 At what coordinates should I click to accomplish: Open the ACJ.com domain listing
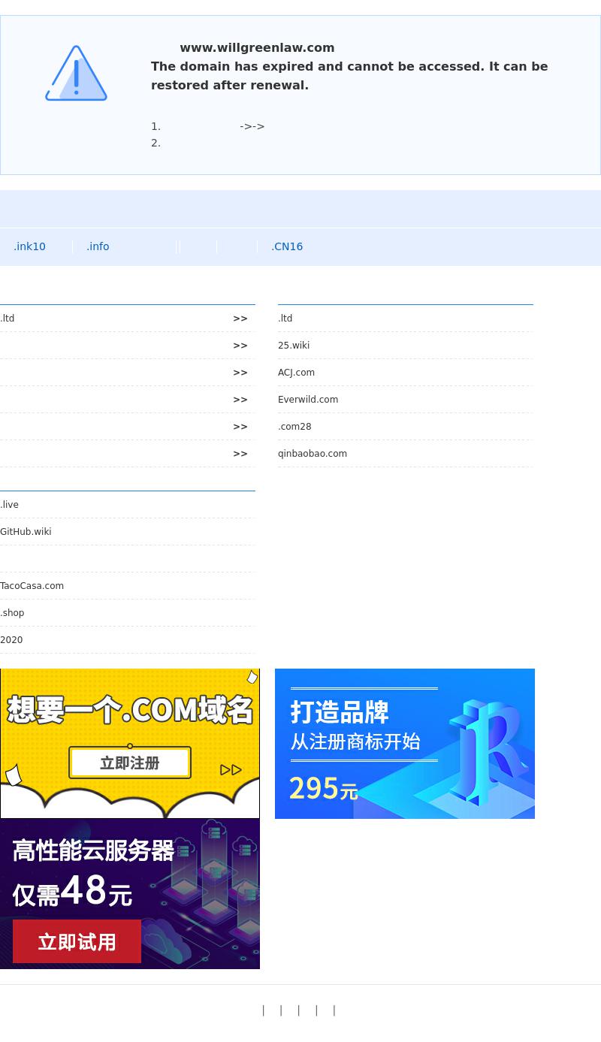296,373
